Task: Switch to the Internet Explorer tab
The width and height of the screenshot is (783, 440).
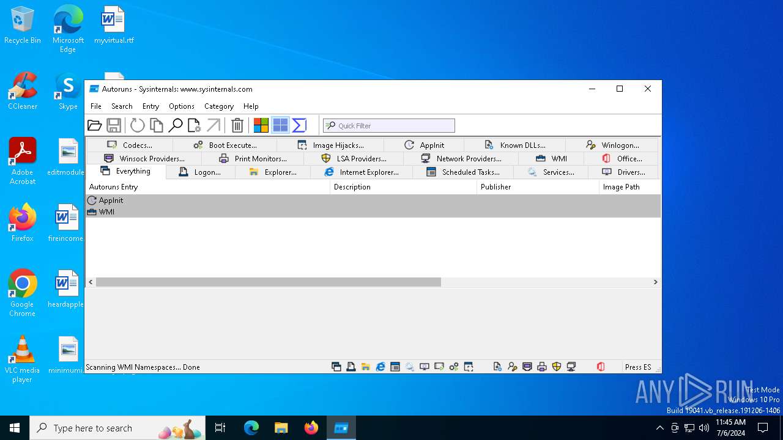Action: coord(362,172)
